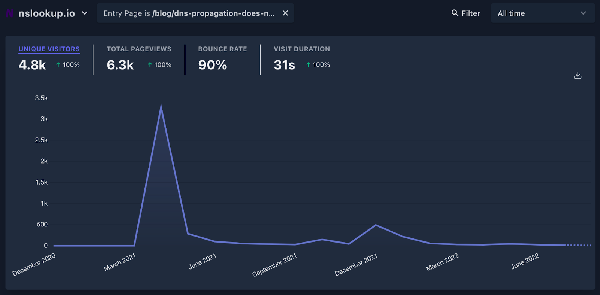Image resolution: width=600 pixels, height=295 pixels.
Task: Click the green up arrow beside 4.8k
Action: (x=58, y=65)
